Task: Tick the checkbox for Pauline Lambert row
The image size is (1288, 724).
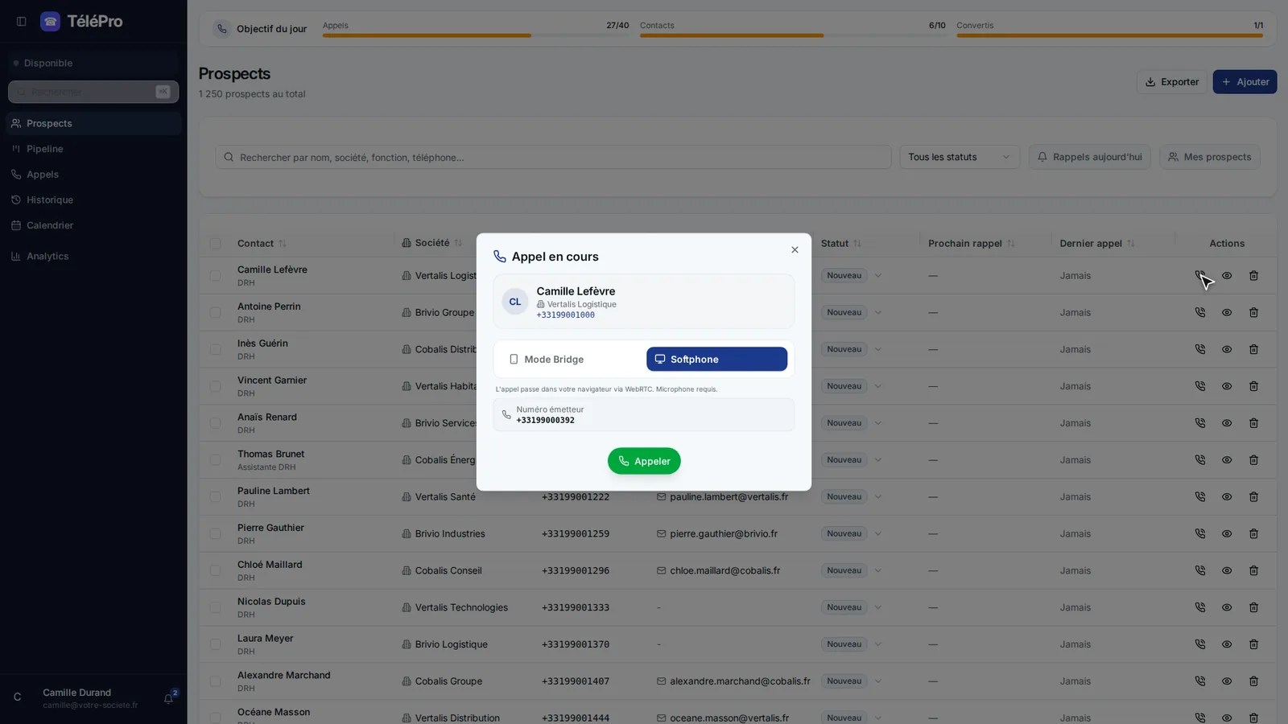Action: (215, 496)
